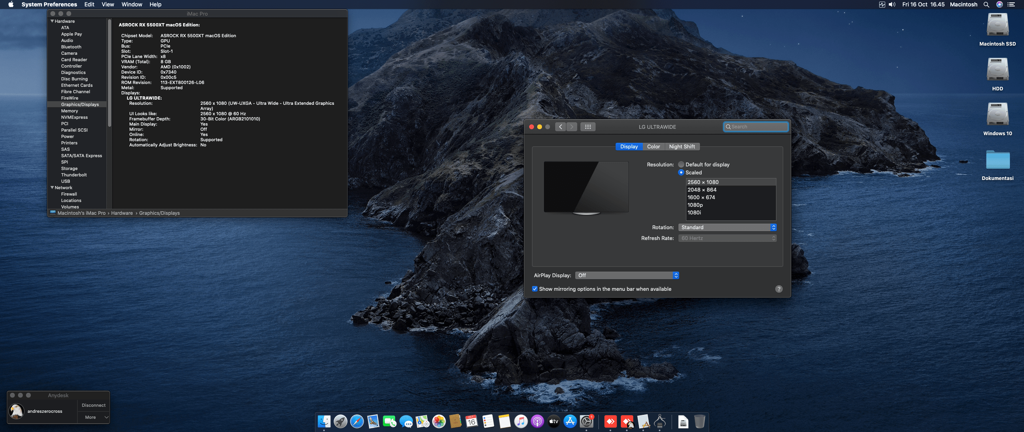
Task: Open first red AnyDesk icon in Dock
Action: pos(610,421)
